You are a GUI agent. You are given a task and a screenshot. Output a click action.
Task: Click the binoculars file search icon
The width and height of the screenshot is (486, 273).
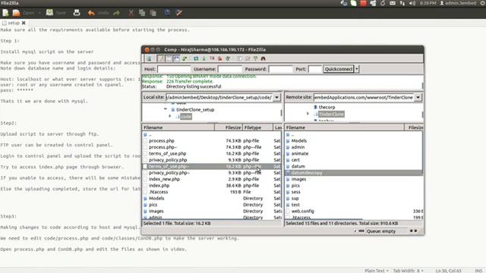coord(264,58)
